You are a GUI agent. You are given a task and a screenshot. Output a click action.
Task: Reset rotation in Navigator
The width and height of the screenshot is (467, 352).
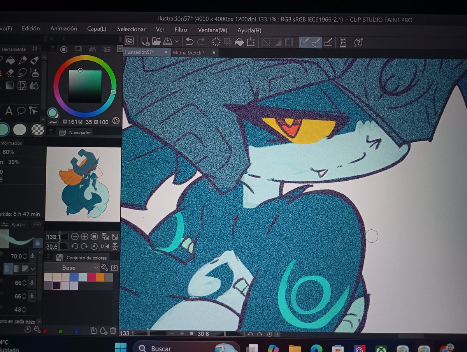pos(94,246)
